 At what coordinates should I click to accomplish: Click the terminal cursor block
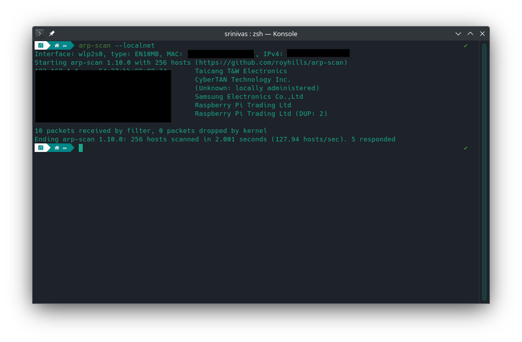click(81, 148)
